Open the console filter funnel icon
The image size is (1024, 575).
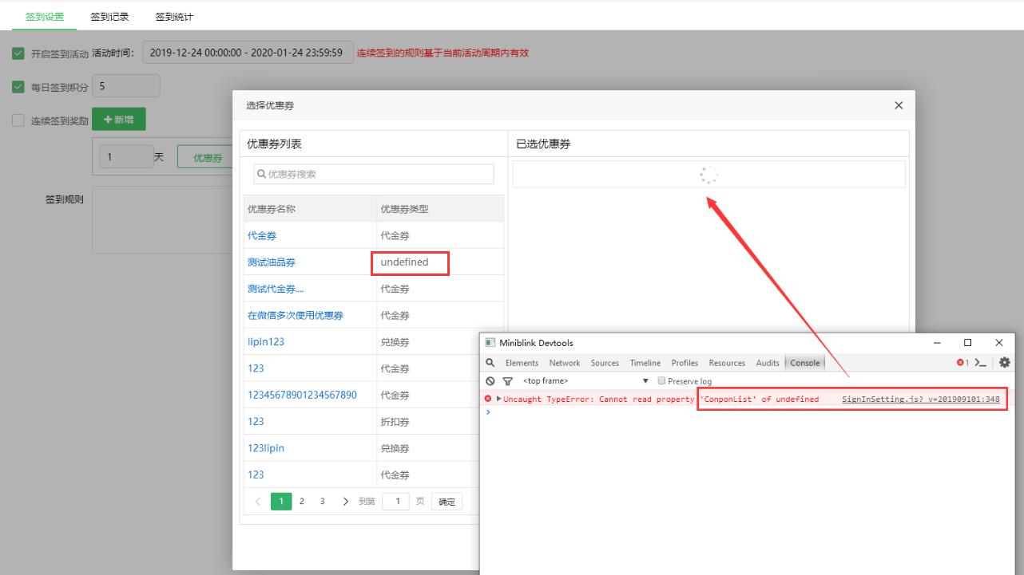point(507,381)
